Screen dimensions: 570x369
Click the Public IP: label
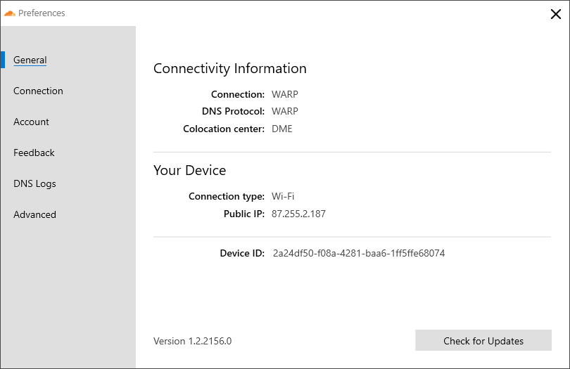pyautogui.click(x=244, y=214)
